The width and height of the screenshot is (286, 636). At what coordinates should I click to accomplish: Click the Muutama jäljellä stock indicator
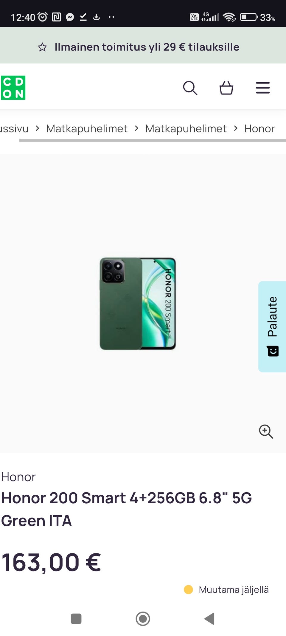pyautogui.click(x=226, y=589)
